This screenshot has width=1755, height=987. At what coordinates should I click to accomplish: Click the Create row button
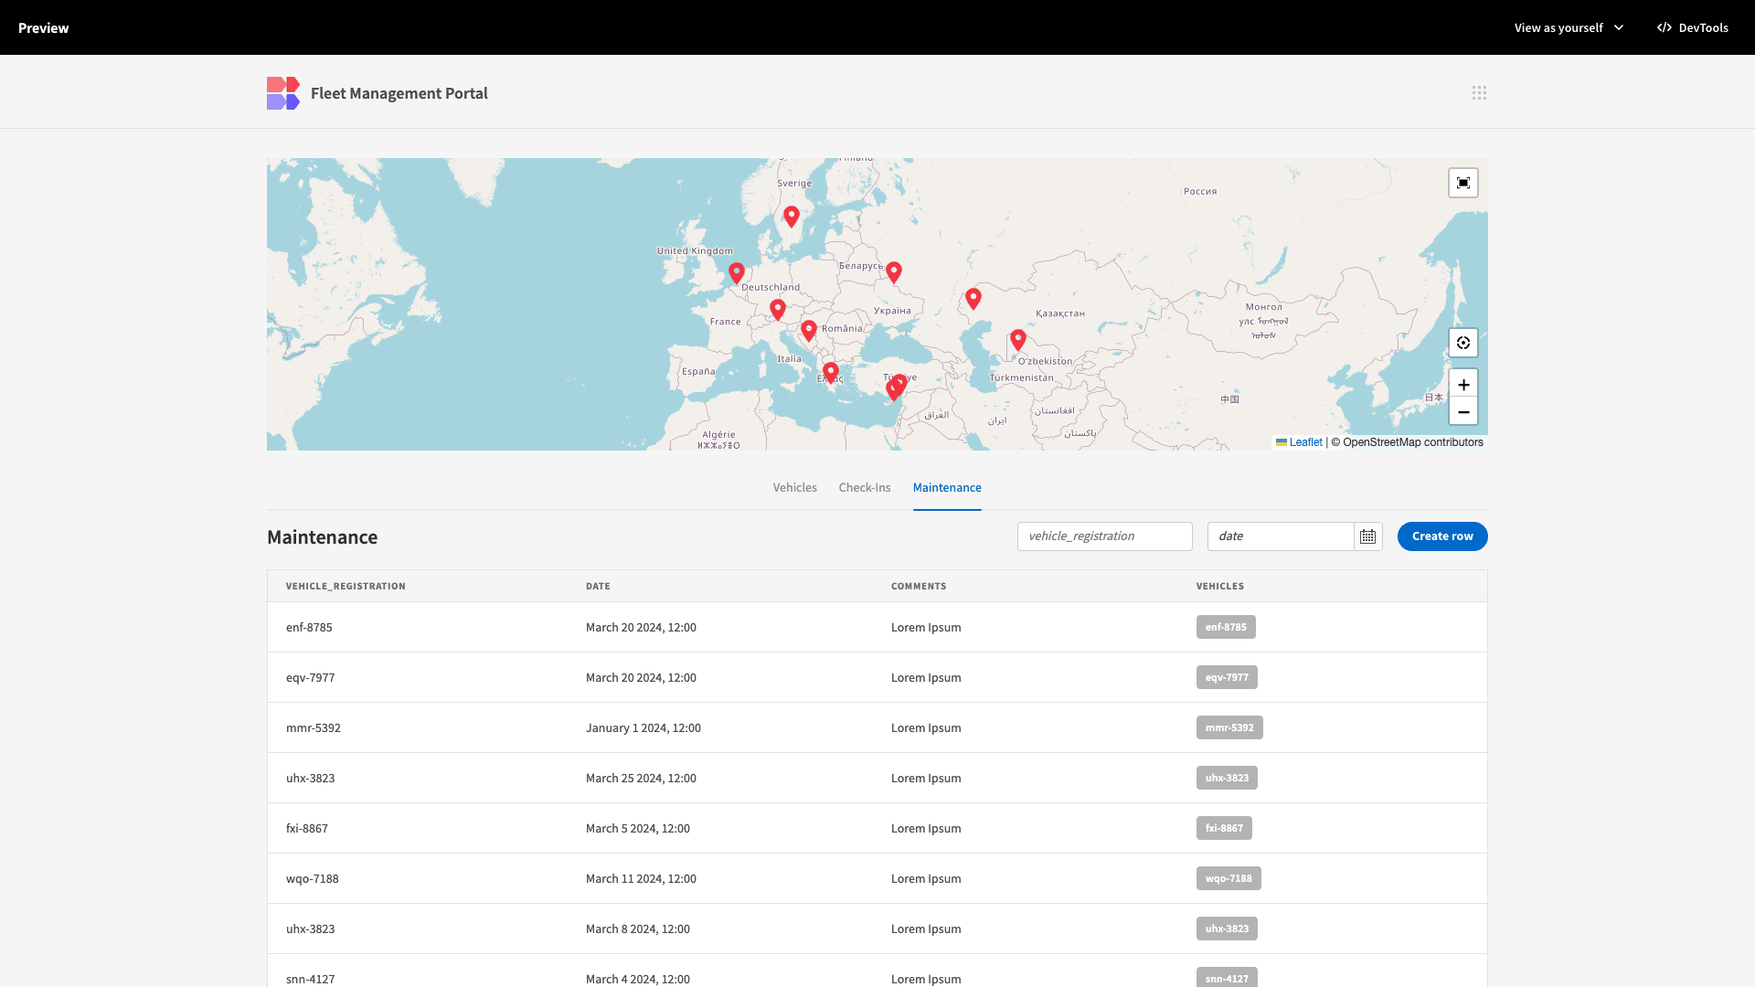(1442, 536)
